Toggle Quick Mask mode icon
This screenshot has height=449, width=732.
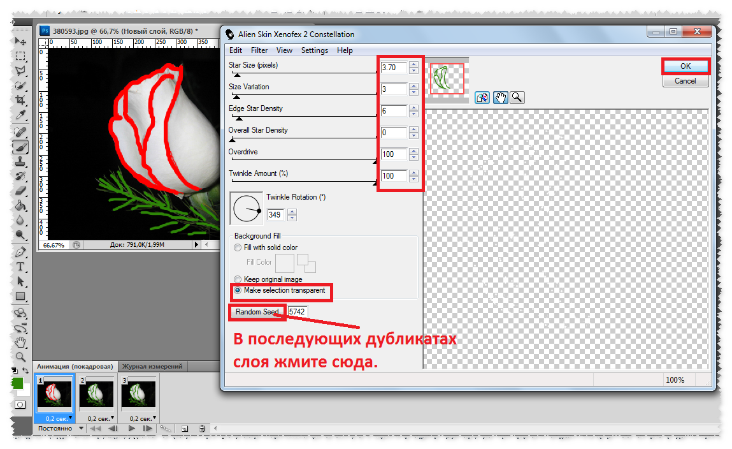(20, 404)
